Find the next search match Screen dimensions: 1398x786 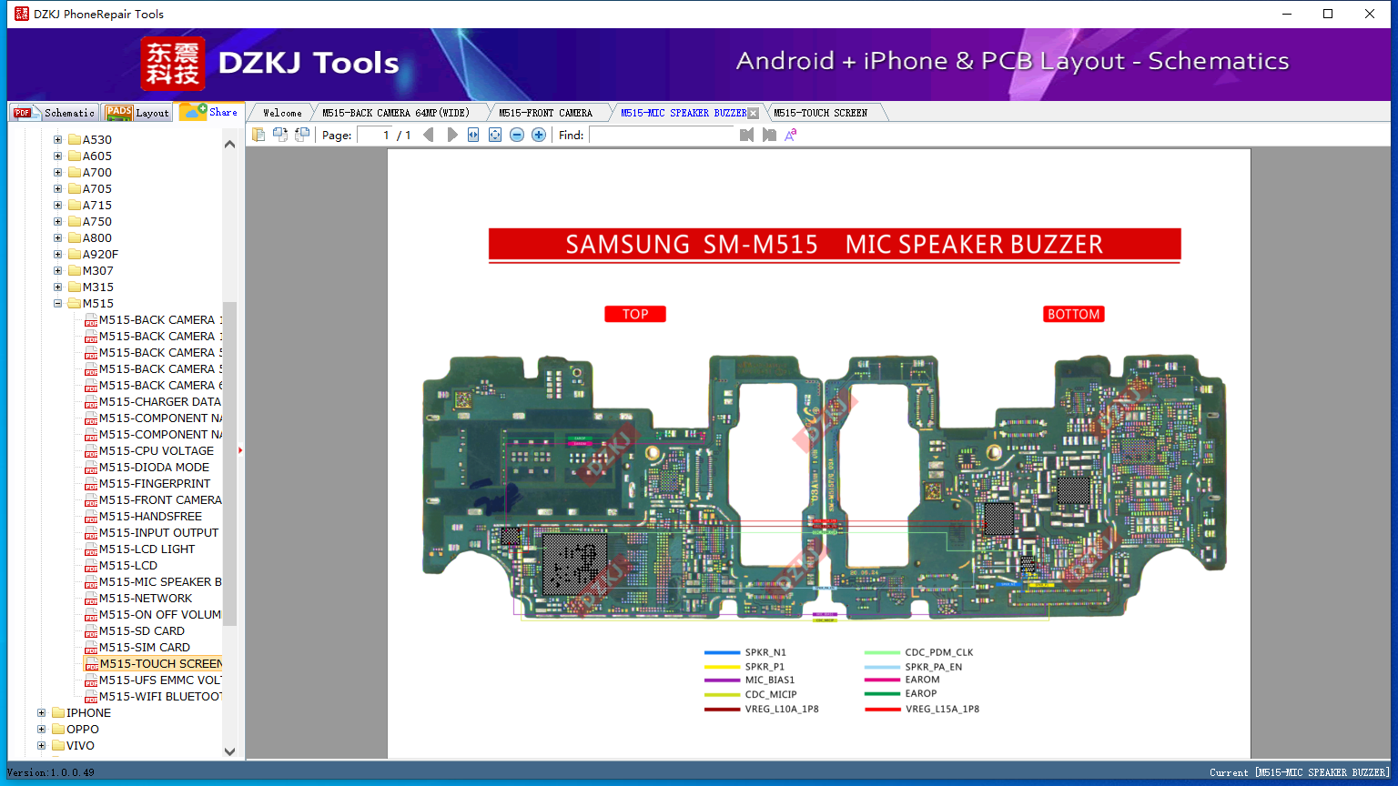[769, 135]
